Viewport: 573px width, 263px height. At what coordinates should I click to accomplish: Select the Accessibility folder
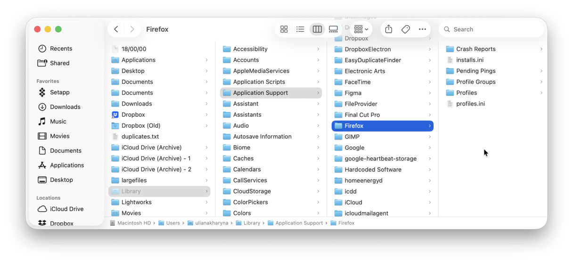pyautogui.click(x=271, y=49)
